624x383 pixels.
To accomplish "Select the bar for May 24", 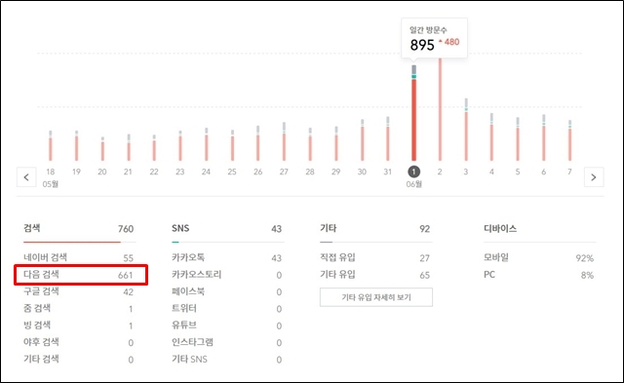I will point(206,144).
